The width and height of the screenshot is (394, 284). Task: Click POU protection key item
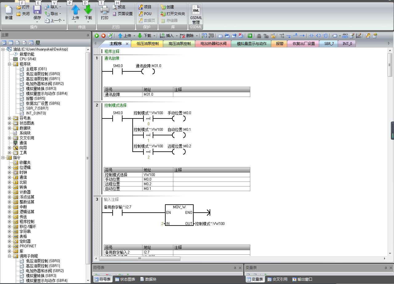[x=145, y=14]
